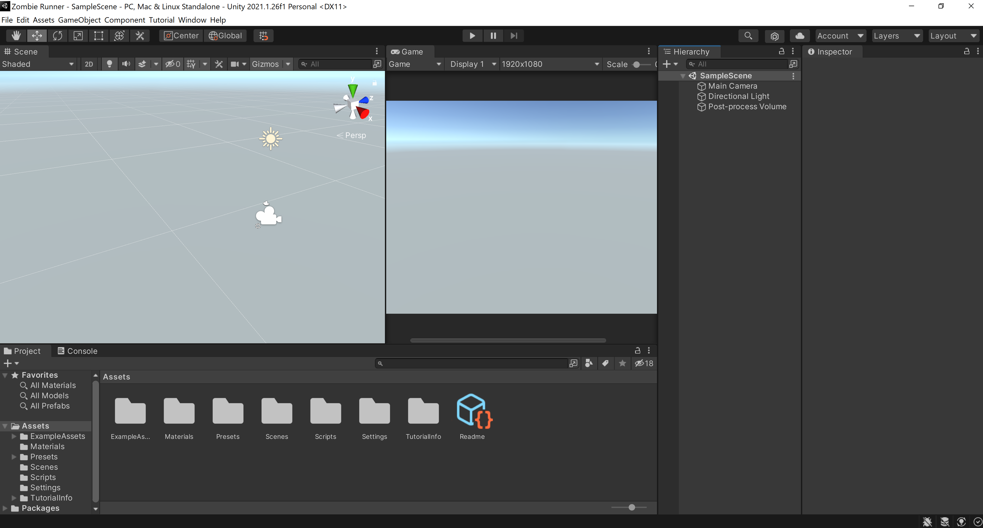The image size is (983, 528).
Task: Open Hierarchy create (+) dropdown
Action: click(x=670, y=64)
